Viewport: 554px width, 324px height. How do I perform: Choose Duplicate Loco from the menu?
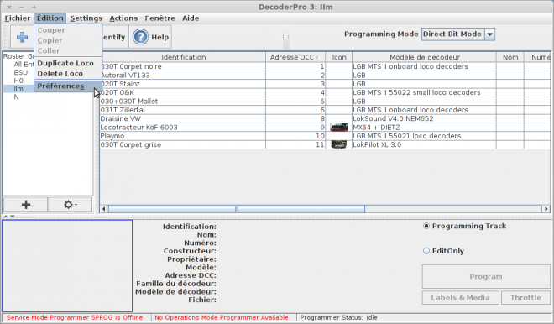click(65, 63)
